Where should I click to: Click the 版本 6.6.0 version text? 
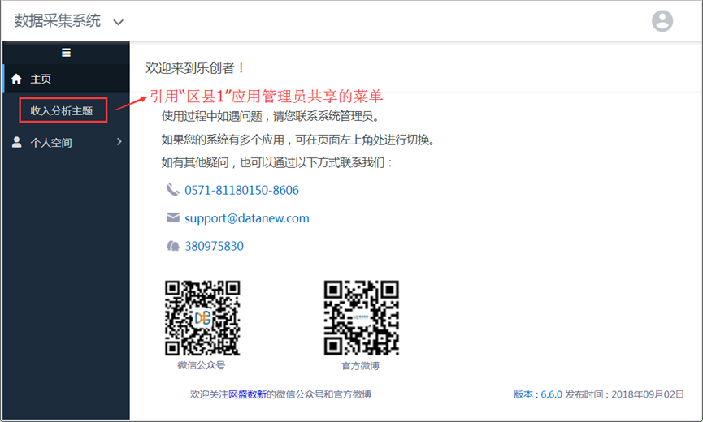click(x=536, y=394)
